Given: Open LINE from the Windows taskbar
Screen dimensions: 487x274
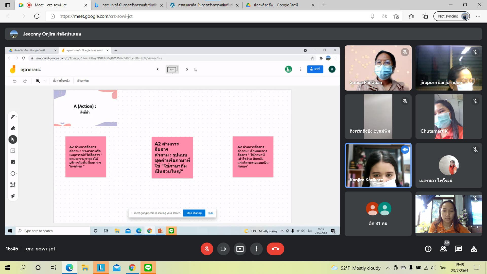Looking at the screenshot, I should (x=148, y=268).
